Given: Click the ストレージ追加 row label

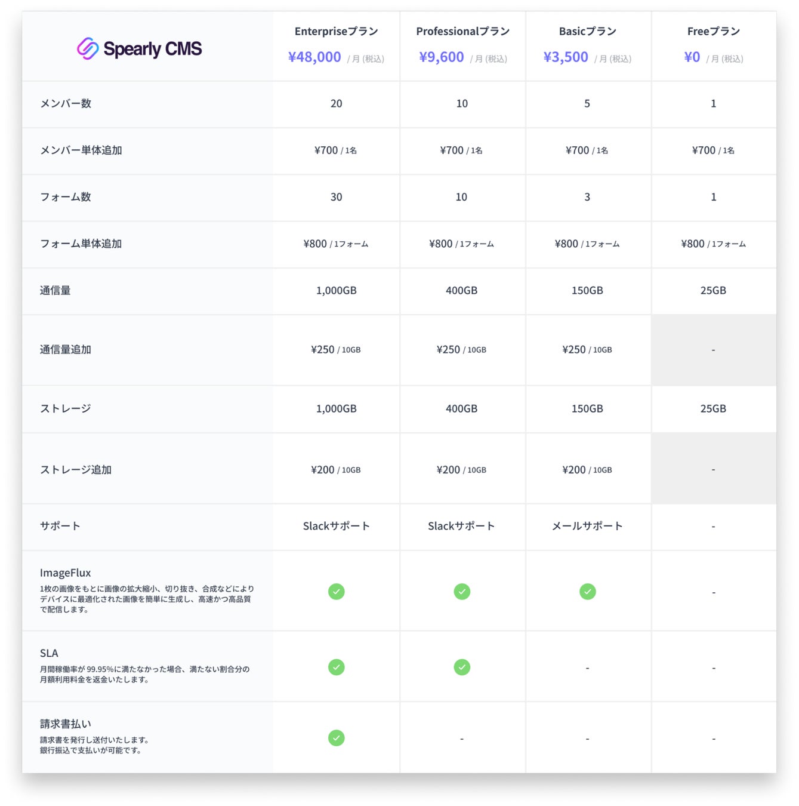Looking at the screenshot, I should [76, 470].
